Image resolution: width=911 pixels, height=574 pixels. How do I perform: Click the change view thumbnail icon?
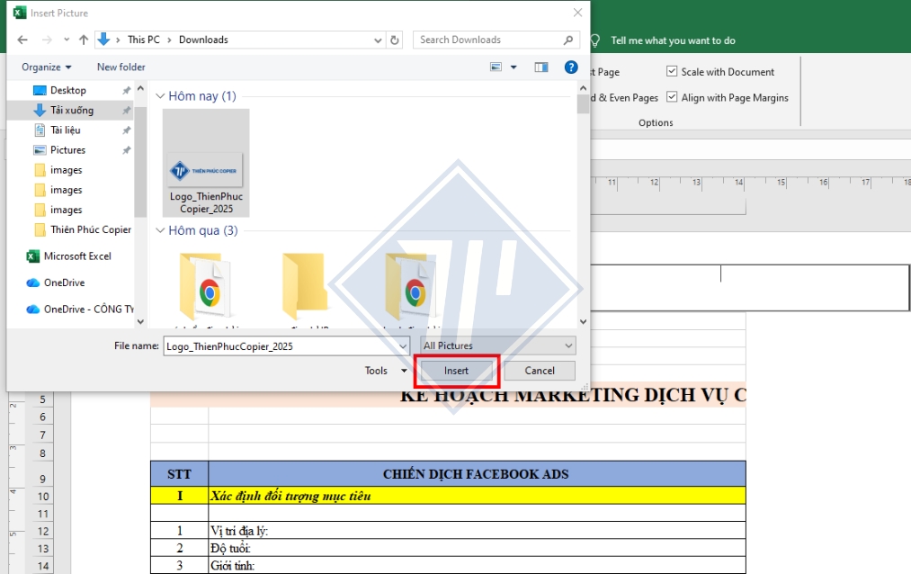tap(496, 67)
